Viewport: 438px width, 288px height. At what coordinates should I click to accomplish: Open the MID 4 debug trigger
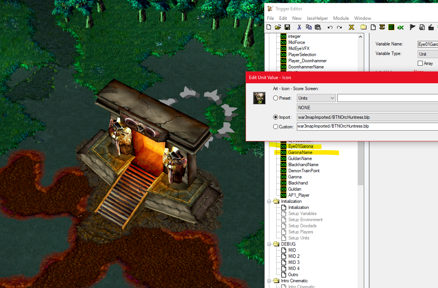pos(294,269)
